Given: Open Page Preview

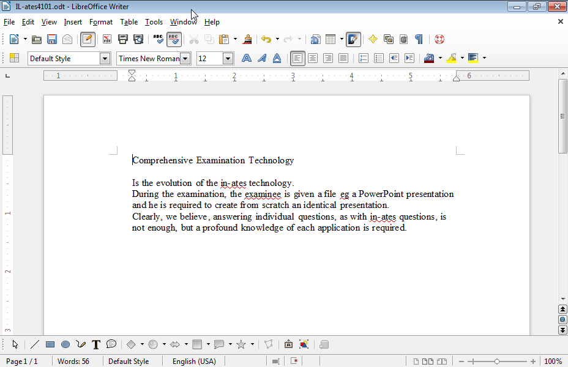Looking at the screenshot, I should (138, 39).
